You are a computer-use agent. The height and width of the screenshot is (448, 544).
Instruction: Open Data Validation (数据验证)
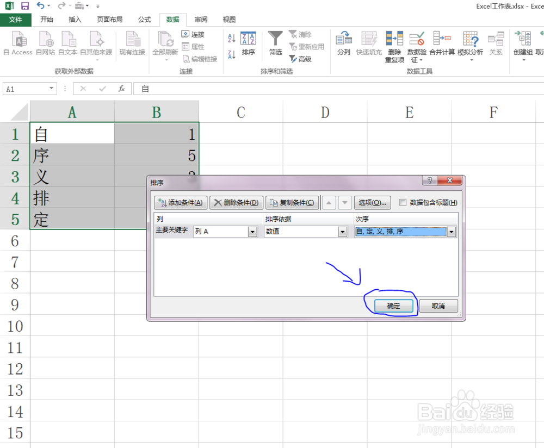[x=417, y=47]
